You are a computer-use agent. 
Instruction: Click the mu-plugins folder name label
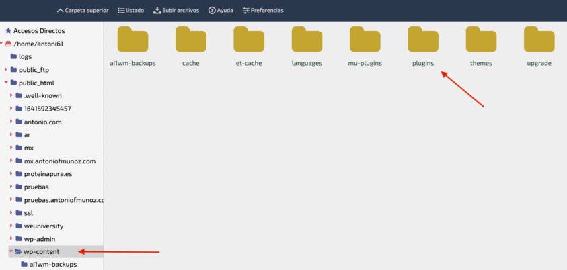pos(365,64)
